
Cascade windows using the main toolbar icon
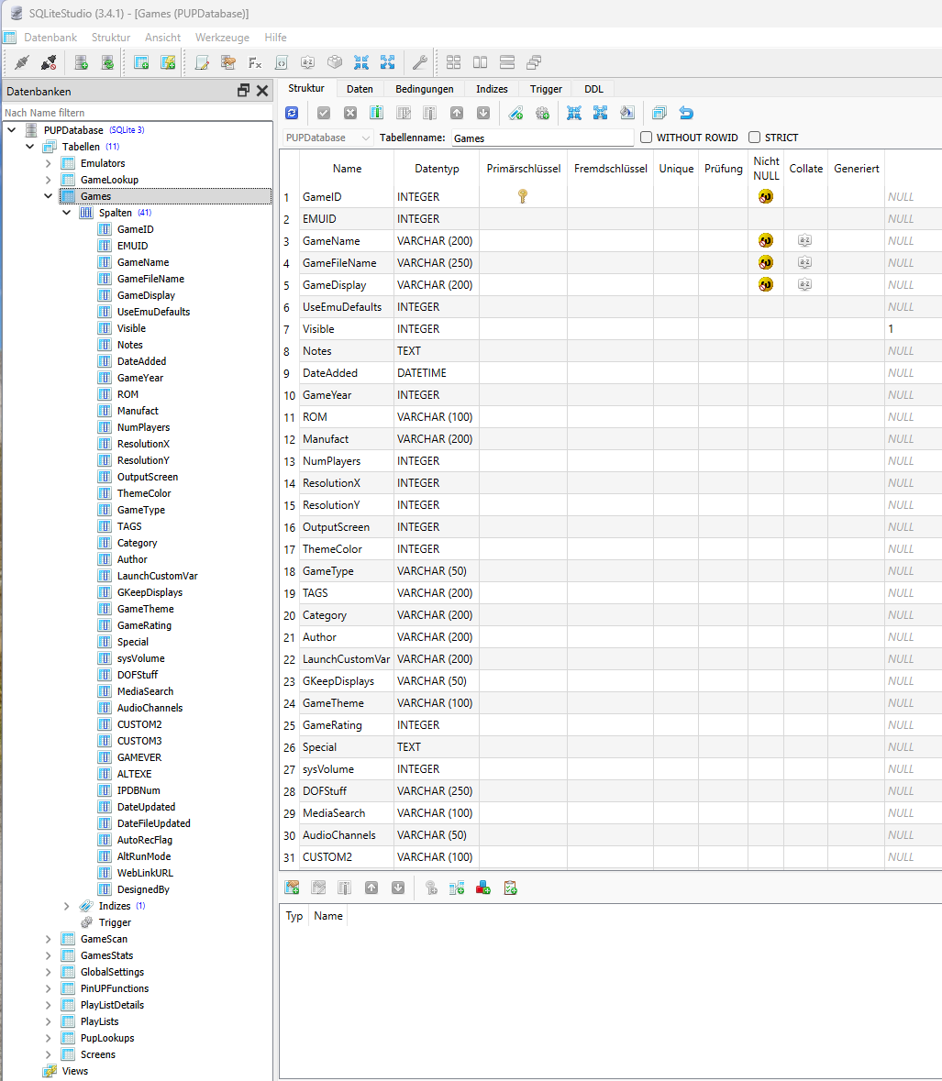[534, 62]
